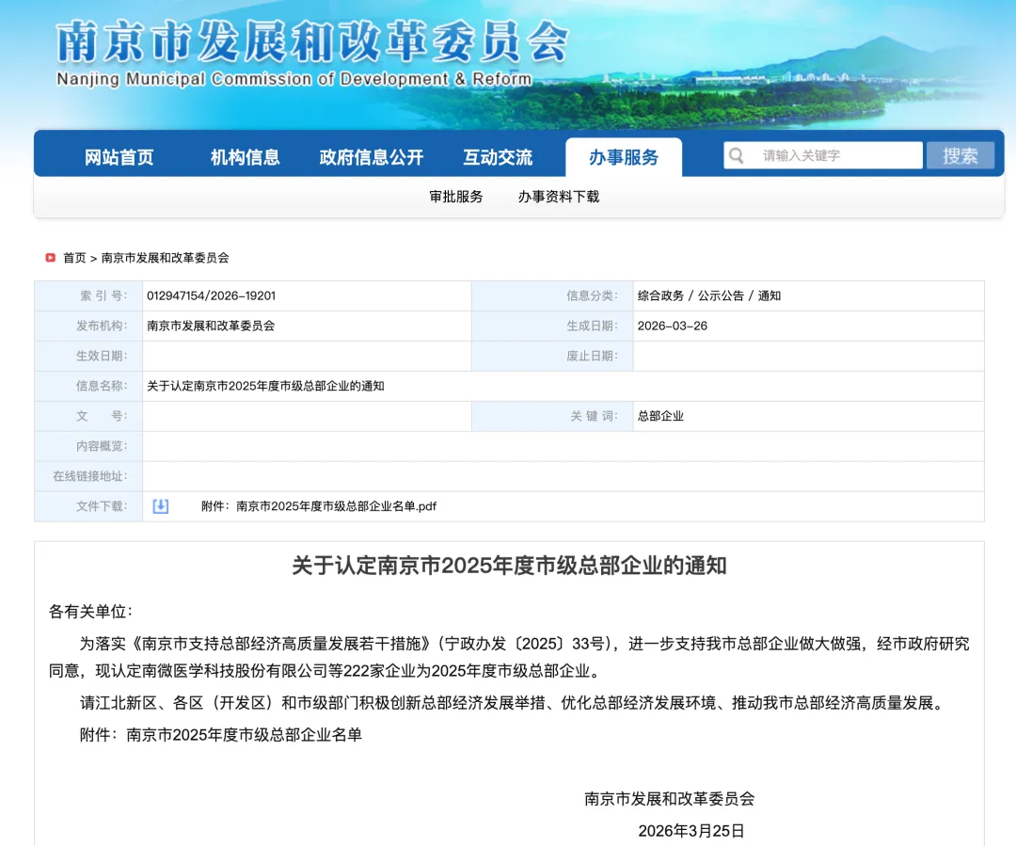
Task: Click body line 附件：南京市2025年度市级总部企业名单
Action: pos(221,735)
